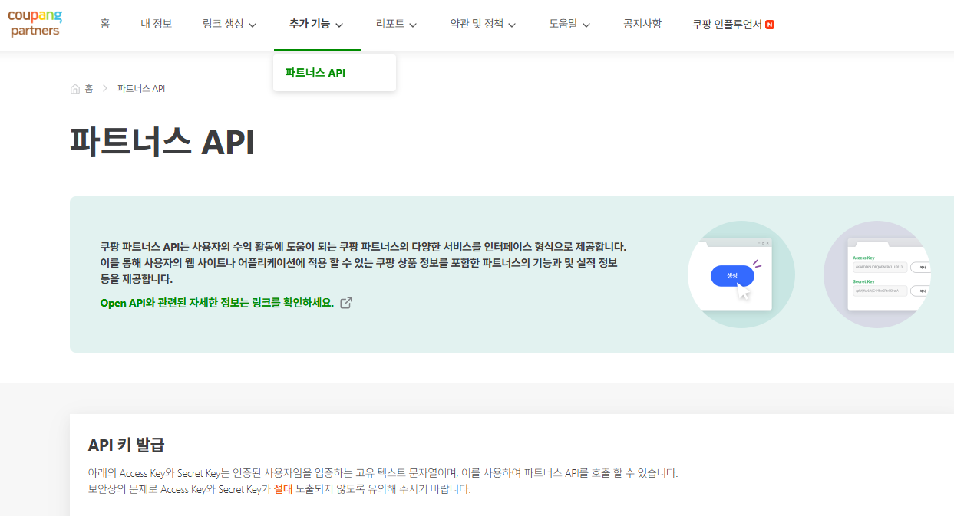Click the Coupang Partners logo
This screenshot has width=954, height=516.
(35, 23)
